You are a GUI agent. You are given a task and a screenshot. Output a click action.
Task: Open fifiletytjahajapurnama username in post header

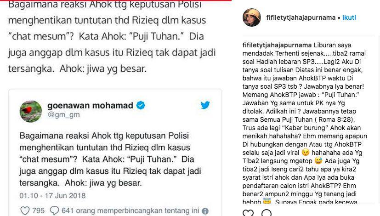tap(301, 17)
